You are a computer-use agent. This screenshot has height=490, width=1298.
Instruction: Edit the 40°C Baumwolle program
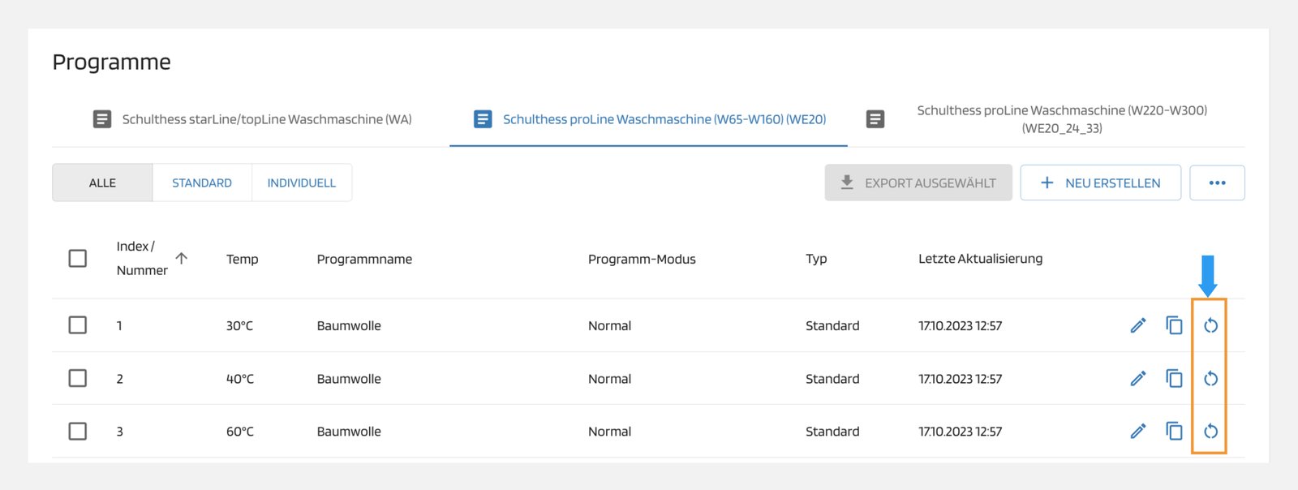point(1138,378)
